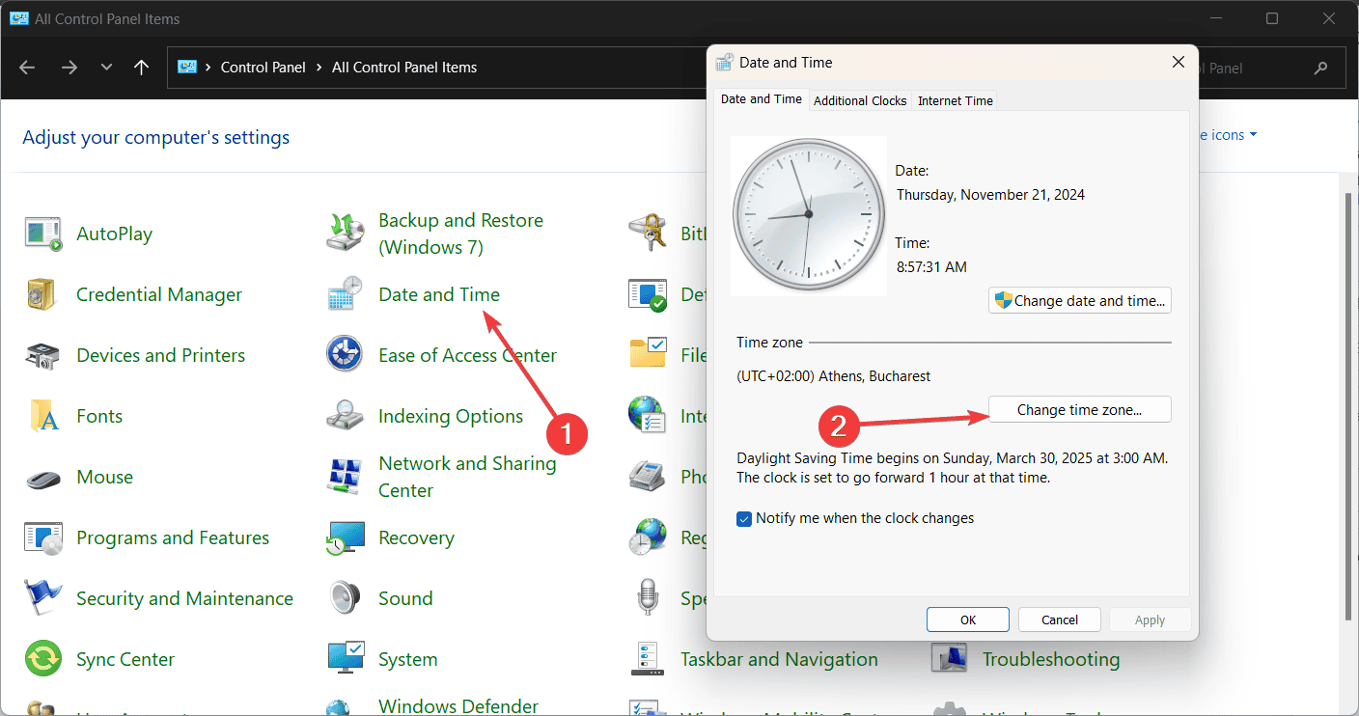The height and width of the screenshot is (716, 1359).
Task: Open the Network and Sharing Center icon
Action: [345, 477]
